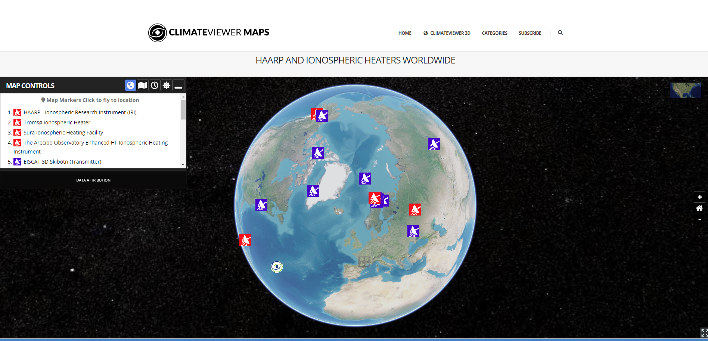This screenshot has height=341, width=708.
Task: Click the world overview minimap thumbnail
Action: tap(685, 90)
